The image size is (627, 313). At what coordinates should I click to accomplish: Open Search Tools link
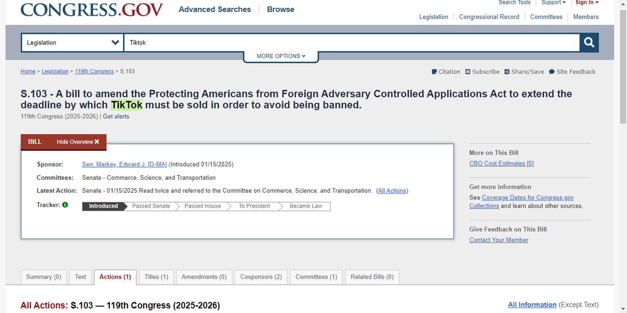pyautogui.click(x=514, y=2)
